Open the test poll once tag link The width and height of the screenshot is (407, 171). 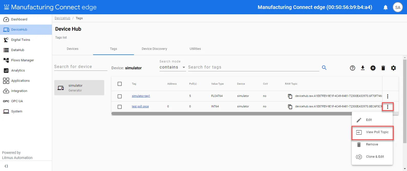pos(140,107)
